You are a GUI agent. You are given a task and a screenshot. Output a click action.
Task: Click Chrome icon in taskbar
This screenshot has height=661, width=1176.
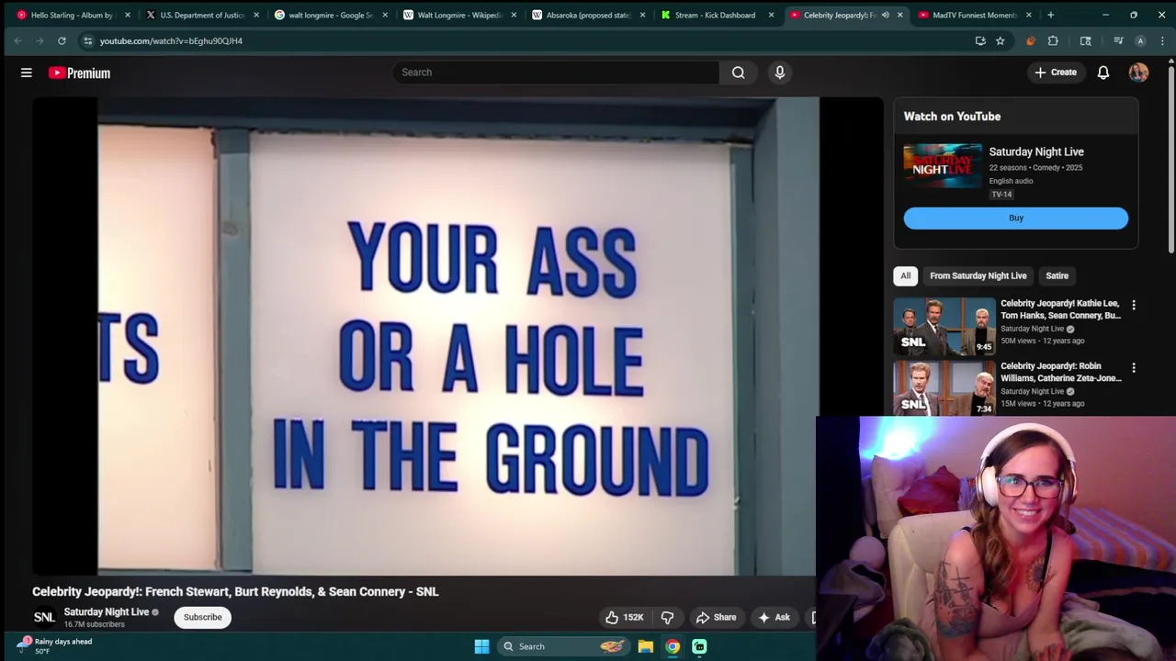(673, 646)
